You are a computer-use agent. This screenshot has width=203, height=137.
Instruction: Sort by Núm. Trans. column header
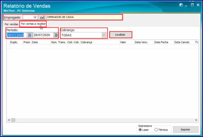[x=59, y=42]
